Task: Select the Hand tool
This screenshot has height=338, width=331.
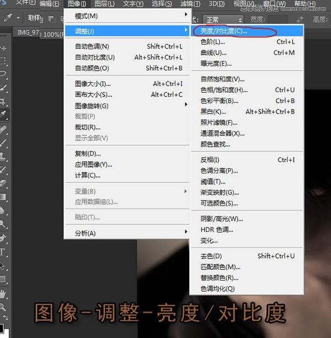Action: pyautogui.click(x=3, y=294)
